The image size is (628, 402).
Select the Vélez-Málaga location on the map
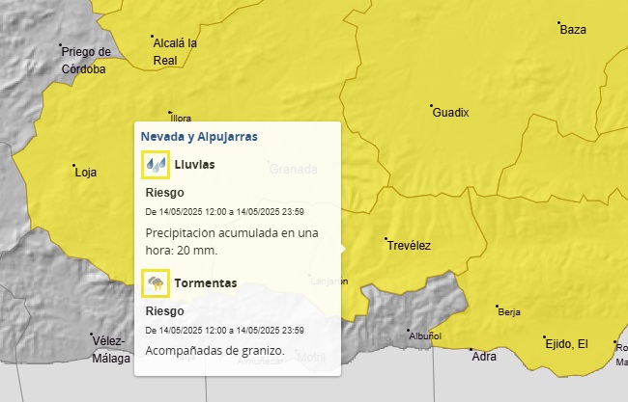[110, 349]
